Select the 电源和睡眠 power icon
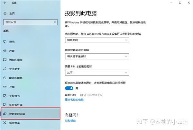Viewport: 193px width, 130px height. click(x=5, y=78)
